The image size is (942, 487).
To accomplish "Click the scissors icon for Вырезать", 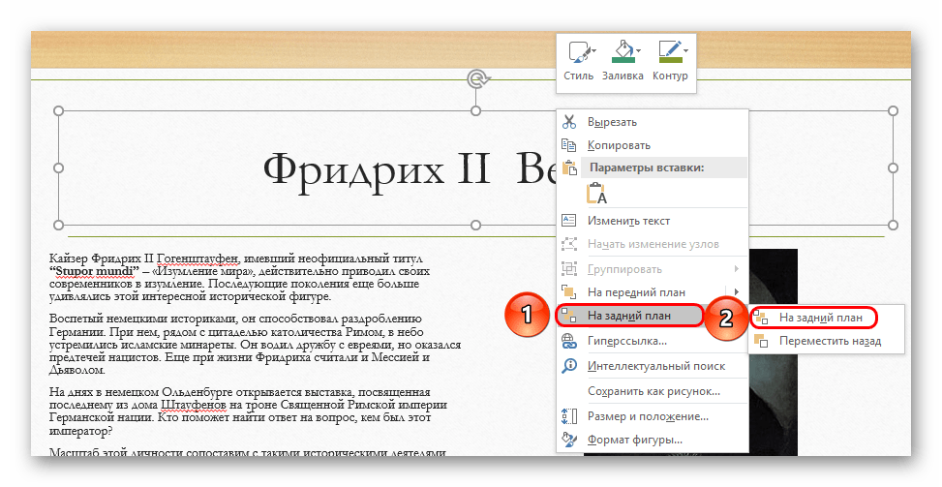I will pos(569,122).
